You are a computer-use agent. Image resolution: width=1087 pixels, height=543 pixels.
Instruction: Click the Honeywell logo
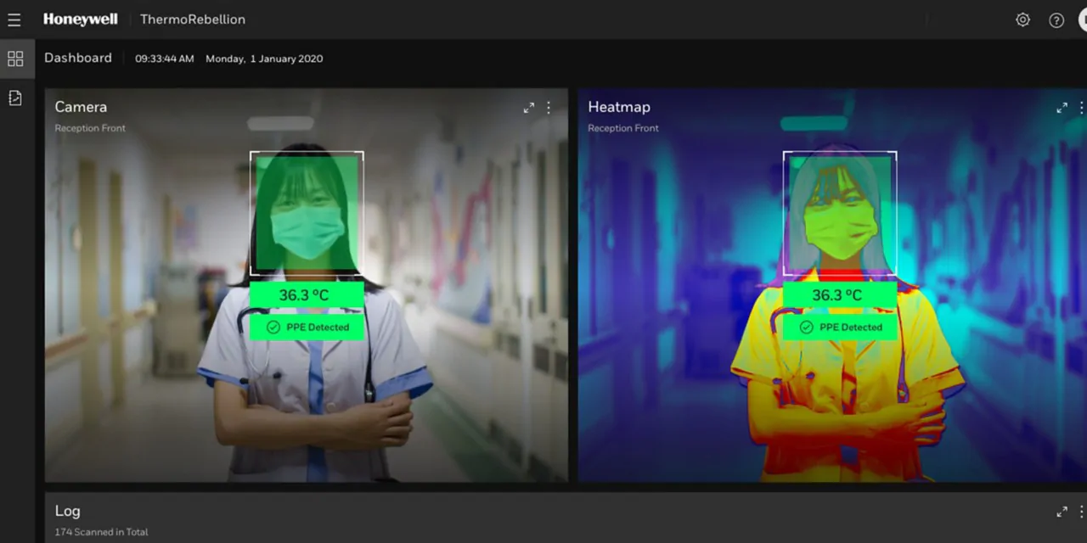[x=81, y=20]
